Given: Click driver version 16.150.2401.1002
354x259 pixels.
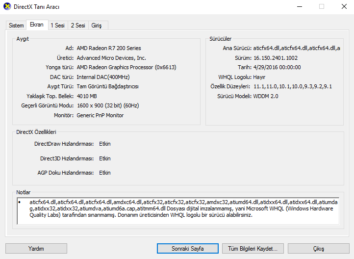Looking at the screenshot, I should [276, 58].
